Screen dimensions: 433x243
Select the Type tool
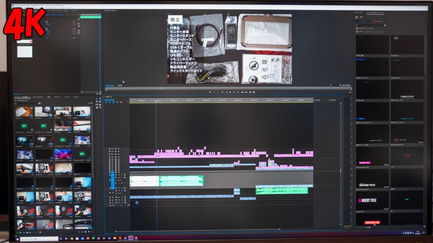[x=100, y=108]
